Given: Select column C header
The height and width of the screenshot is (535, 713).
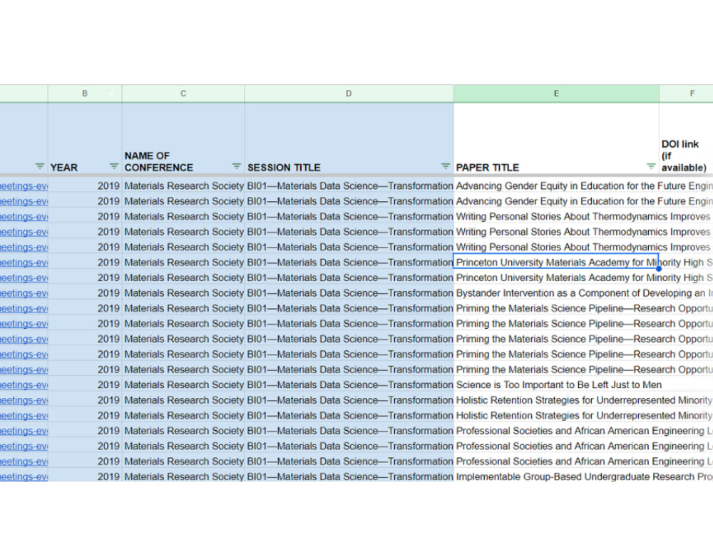Looking at the screenshot, I should pyautogui.click(x=183, y=93).
